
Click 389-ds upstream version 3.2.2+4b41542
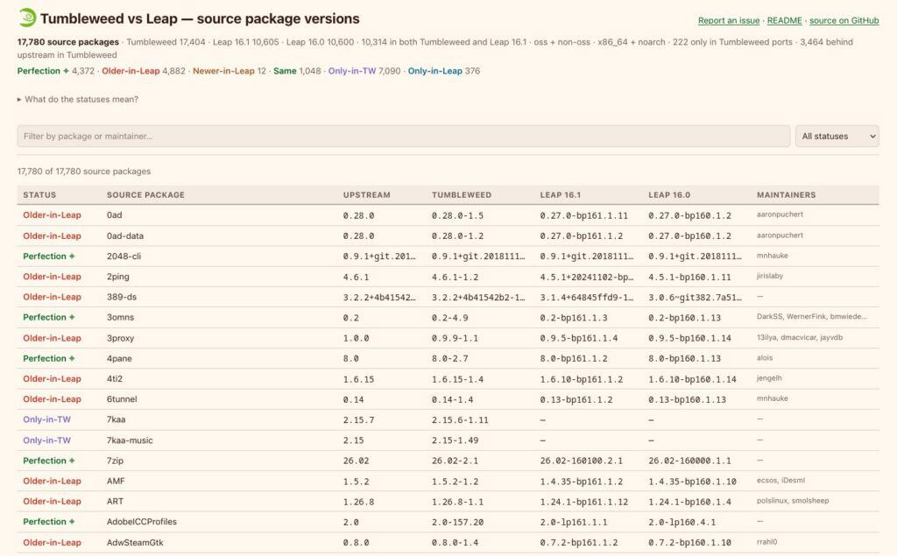click(379, 298)
